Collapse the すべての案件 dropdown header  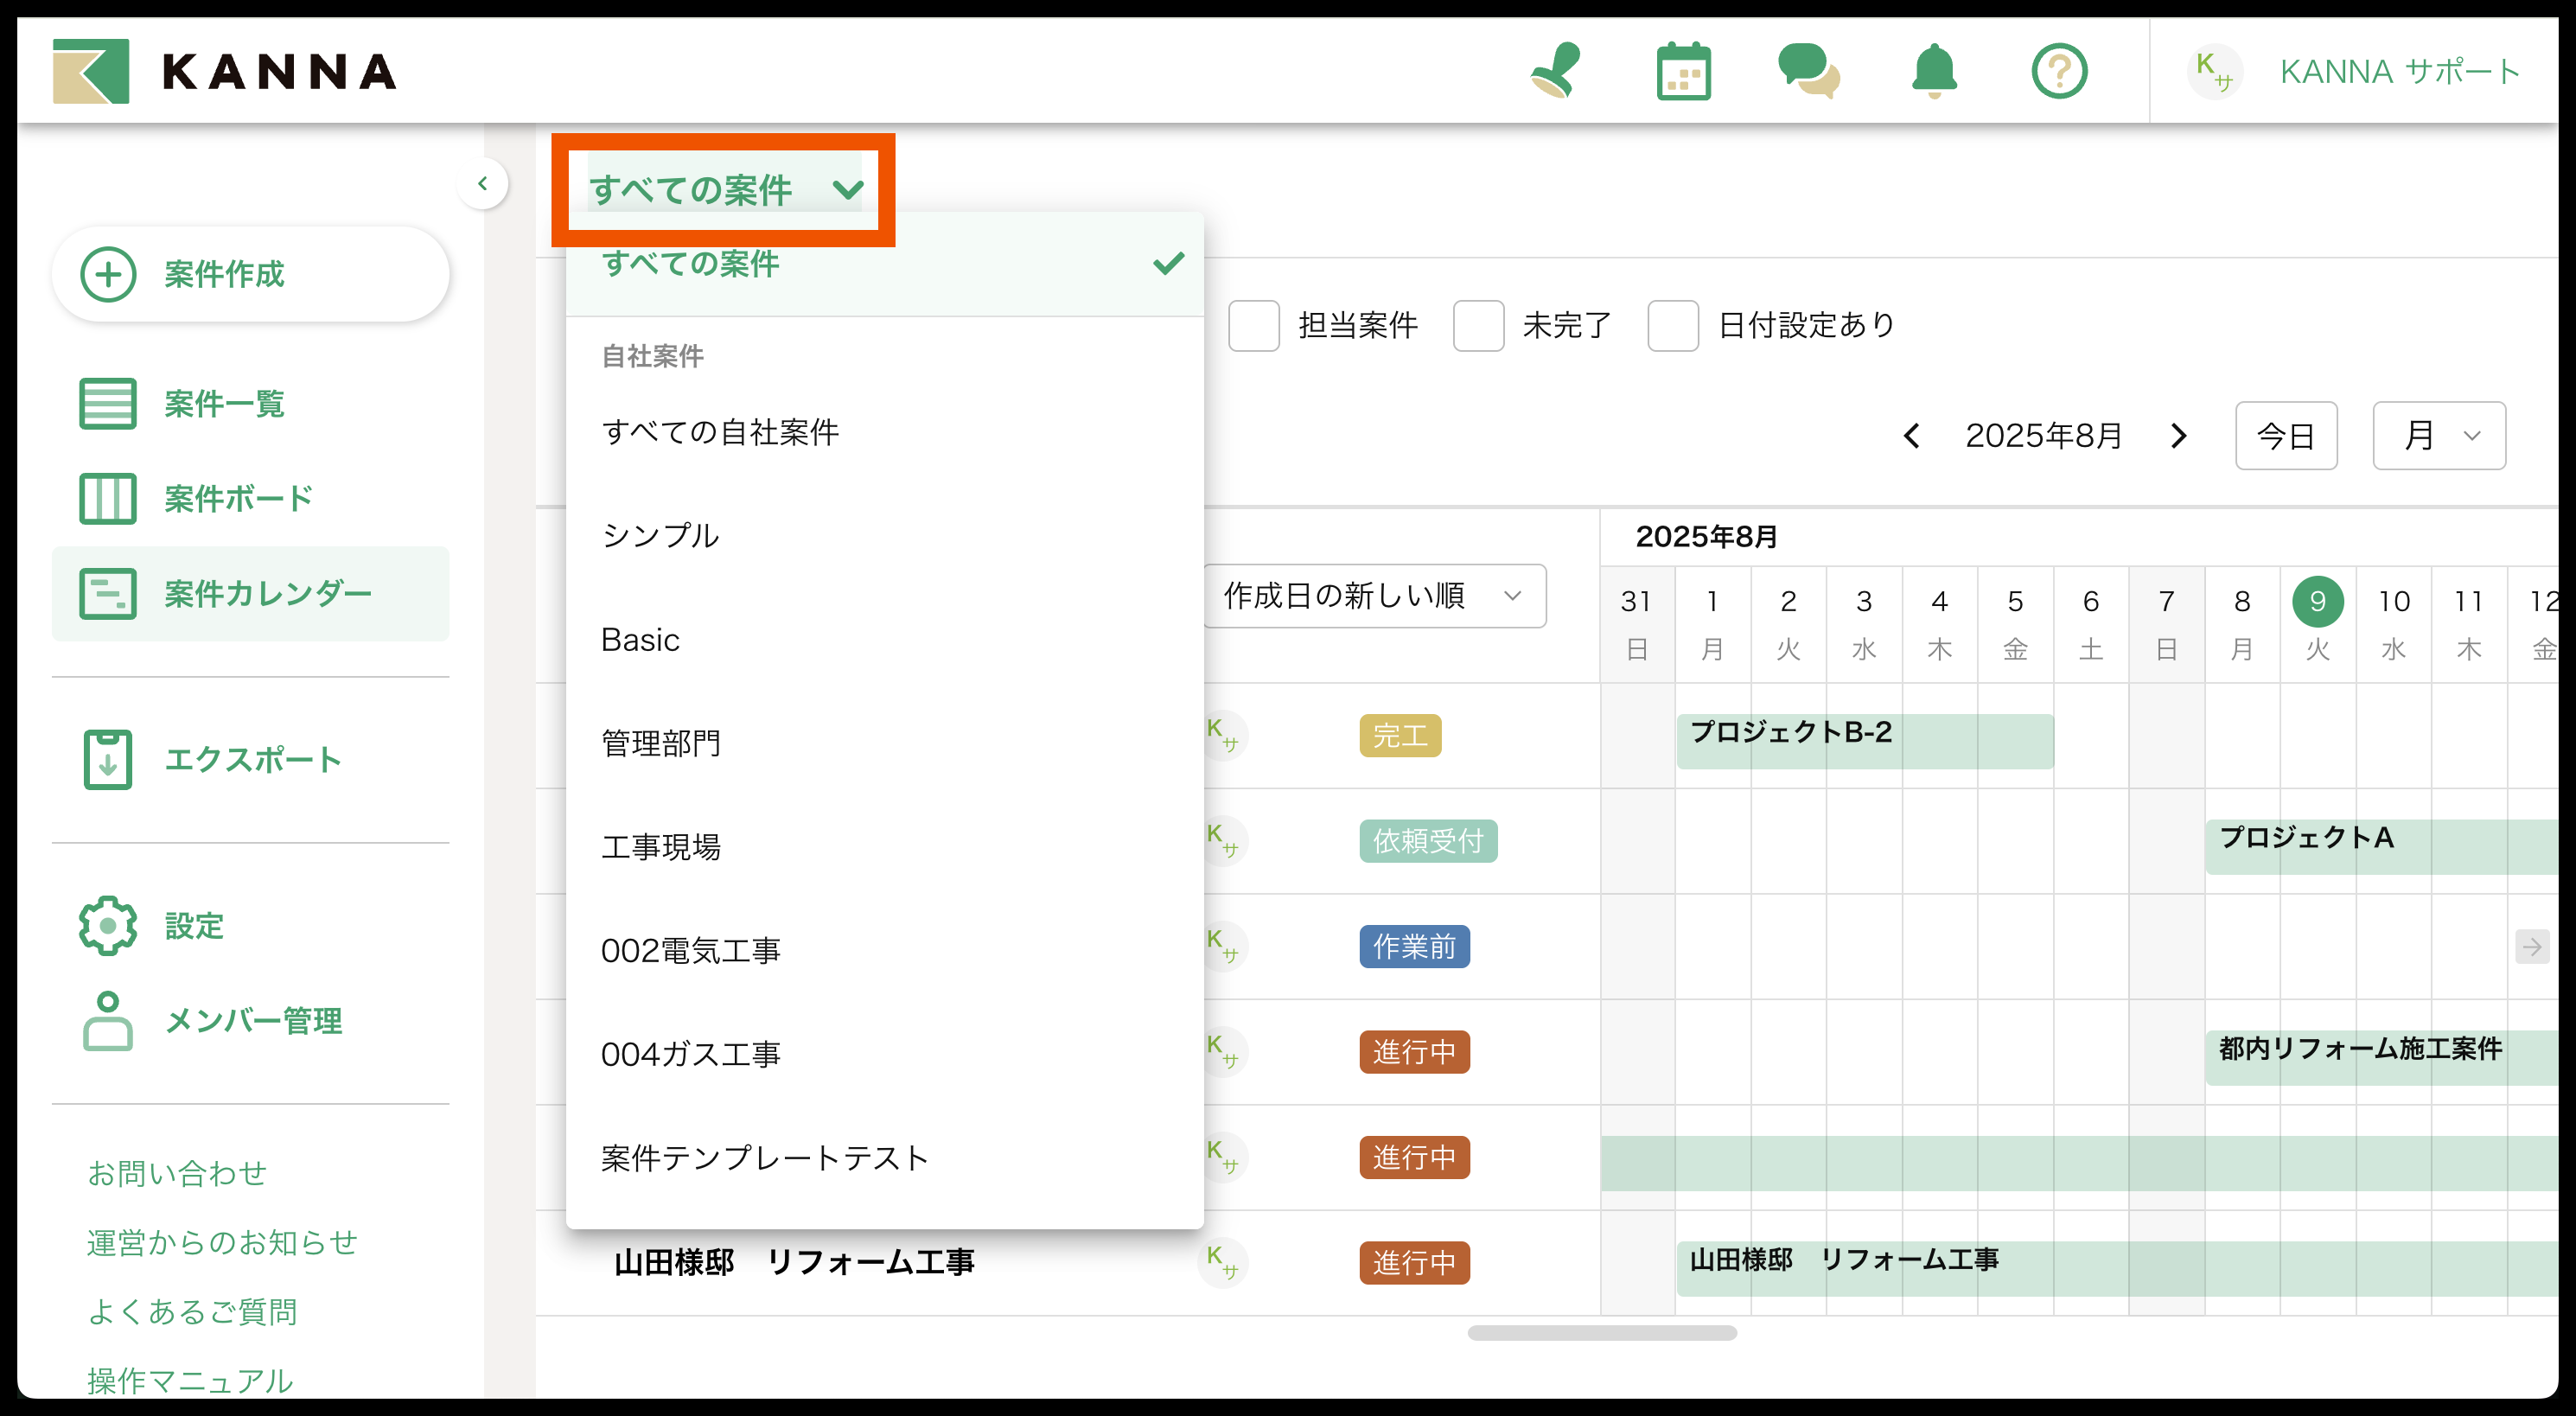724,189
